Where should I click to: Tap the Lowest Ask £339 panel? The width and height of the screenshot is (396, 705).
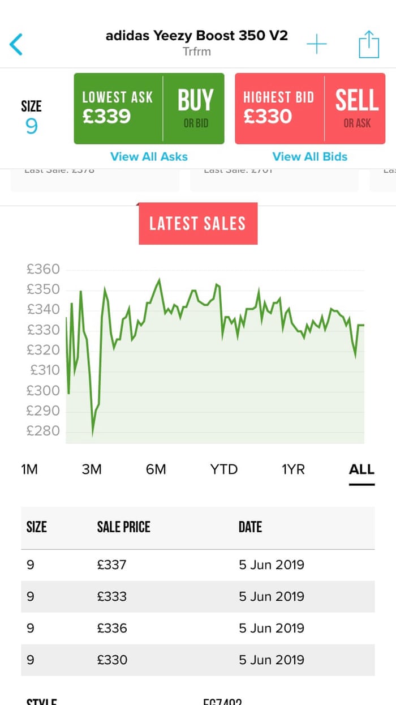click(118, 108)
